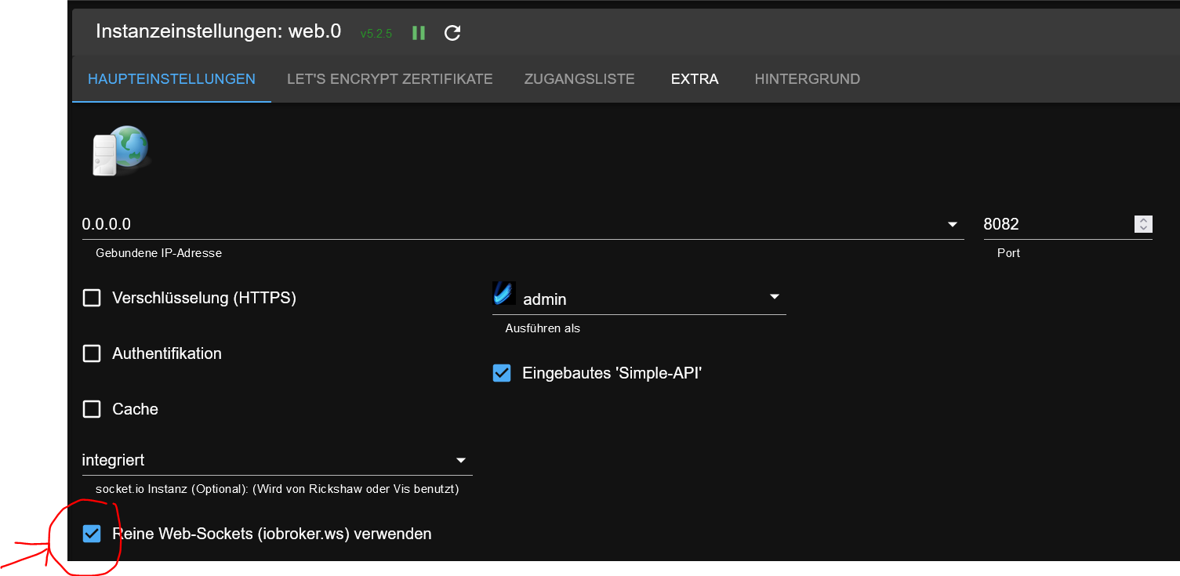Viewport: 1180px width, 576px height.
Task: Click the admin user avatar icon
Action: coord(504,292)
